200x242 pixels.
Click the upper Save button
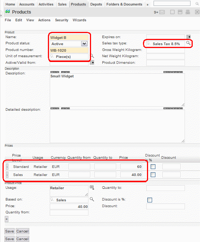[10, 231]
